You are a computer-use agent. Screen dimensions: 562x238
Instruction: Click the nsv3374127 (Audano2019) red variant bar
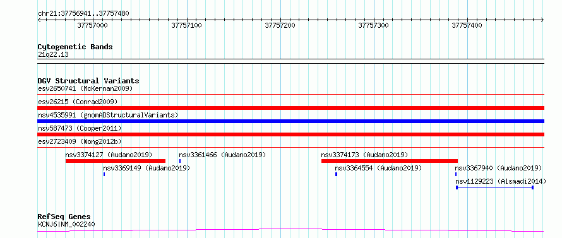[x=116, y=161]
